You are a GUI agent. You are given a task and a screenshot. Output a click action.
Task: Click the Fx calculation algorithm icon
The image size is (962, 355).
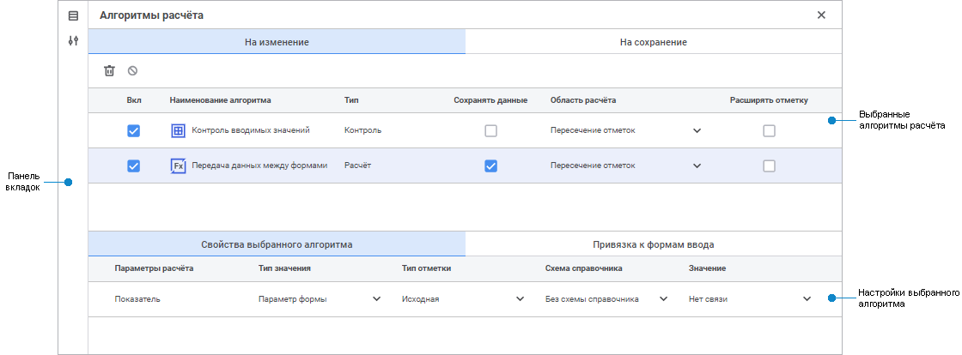point(179,166)
